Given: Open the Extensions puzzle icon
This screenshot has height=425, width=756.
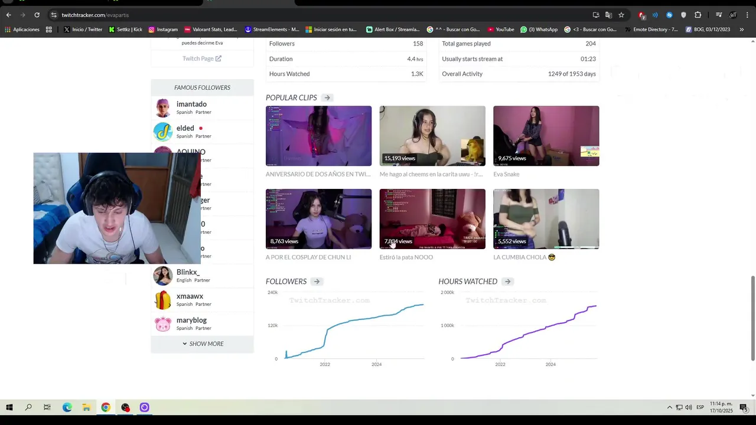Looking at the screenshot, I should 698,15.
